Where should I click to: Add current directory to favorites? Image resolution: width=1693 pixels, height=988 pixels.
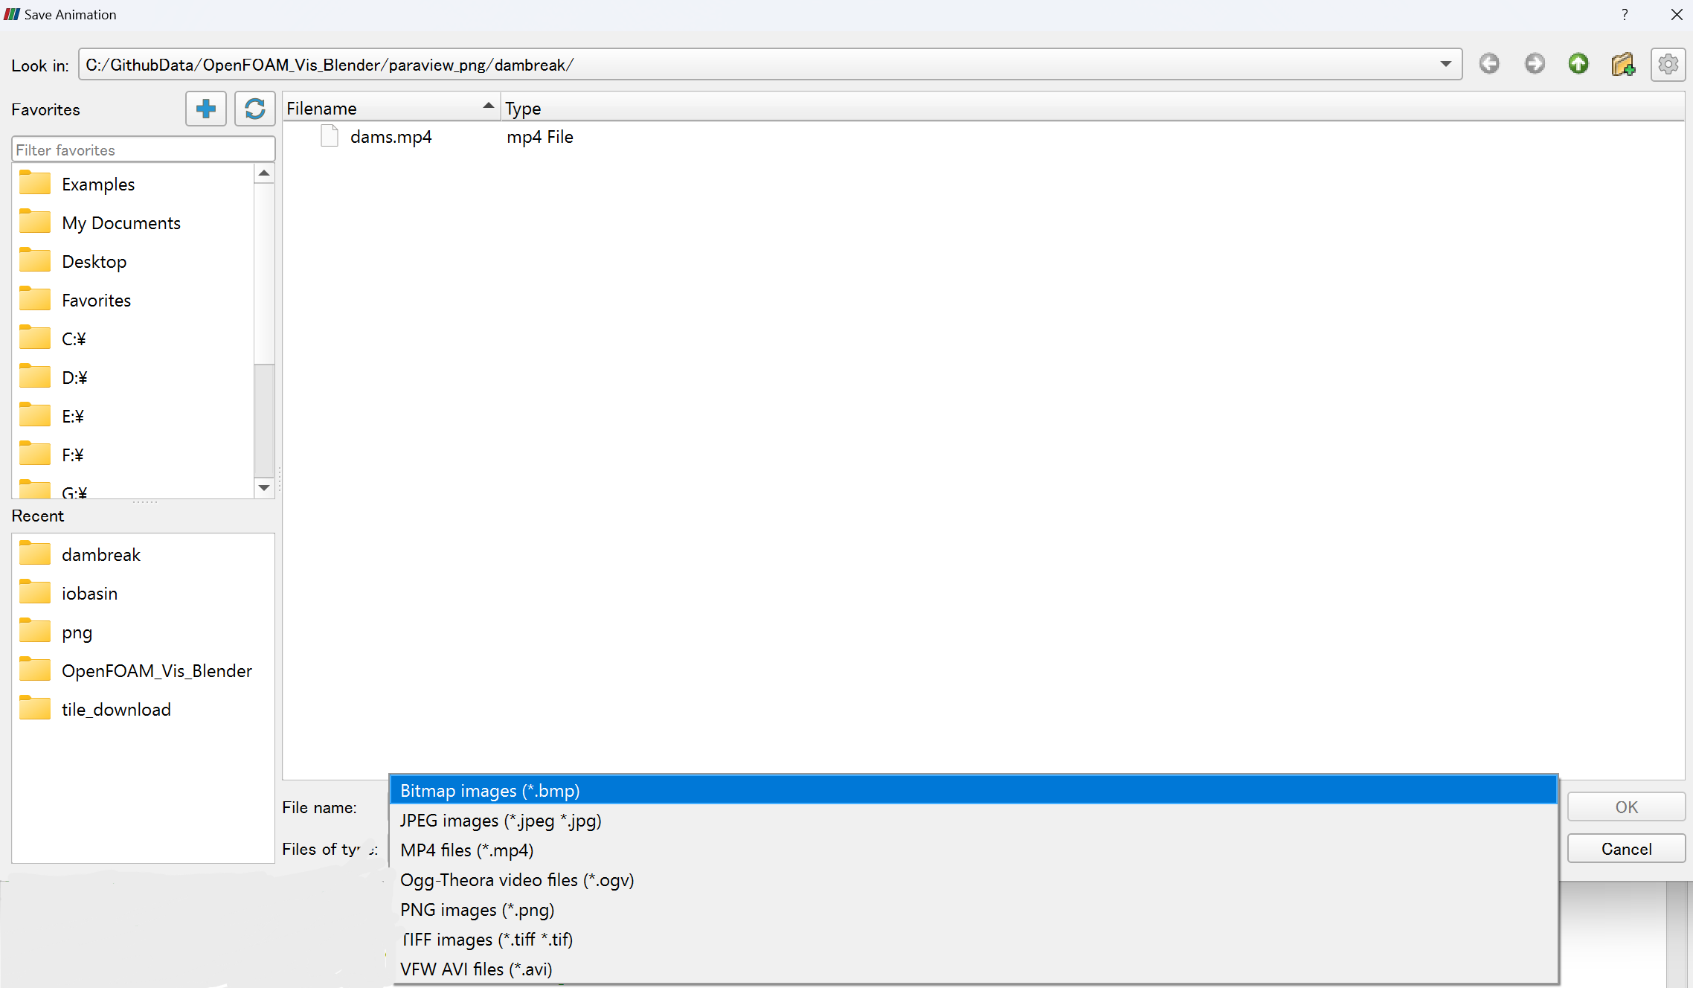click(206, 109)
